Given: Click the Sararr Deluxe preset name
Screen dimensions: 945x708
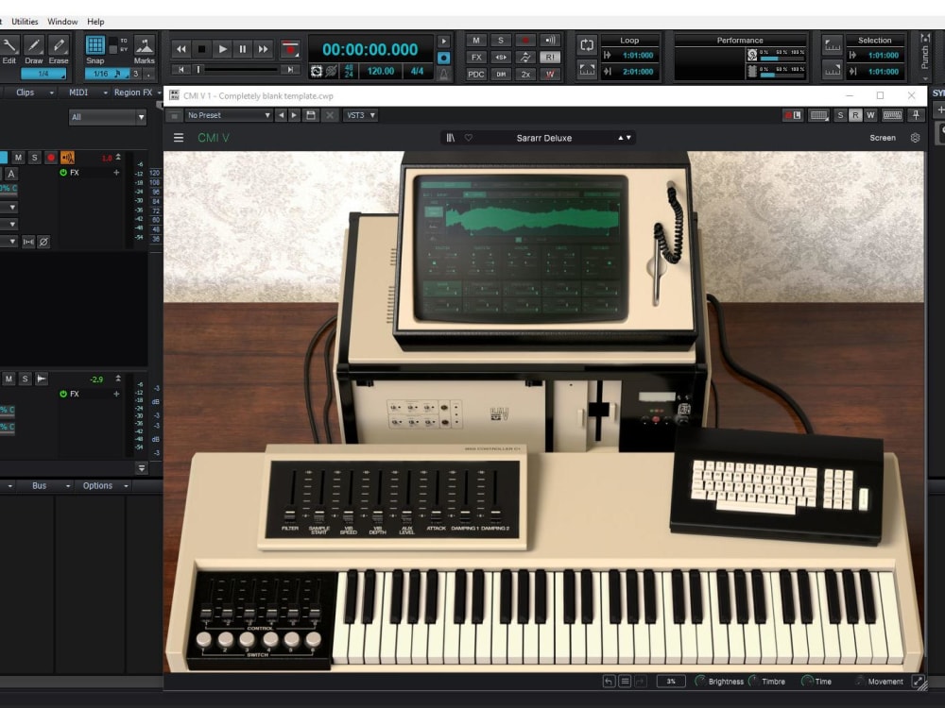Looking at the screenshot, I should point(543,138).
